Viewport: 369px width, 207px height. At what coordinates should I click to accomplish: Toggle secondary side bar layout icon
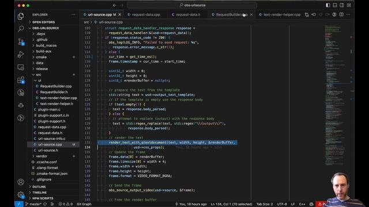click(342, 5)
